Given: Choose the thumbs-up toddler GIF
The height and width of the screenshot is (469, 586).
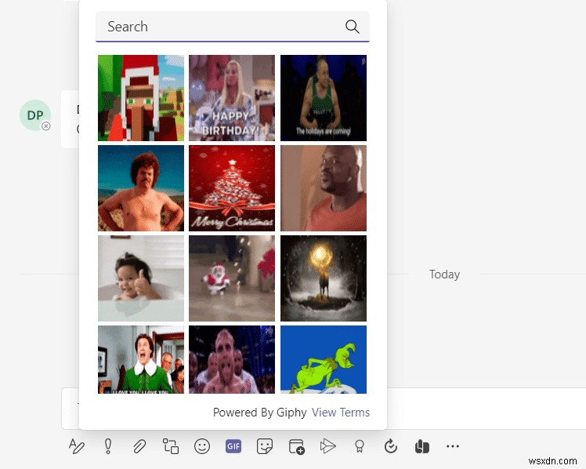Looking at the screenshot, I should pyautogui.click(x=141, y=278).
